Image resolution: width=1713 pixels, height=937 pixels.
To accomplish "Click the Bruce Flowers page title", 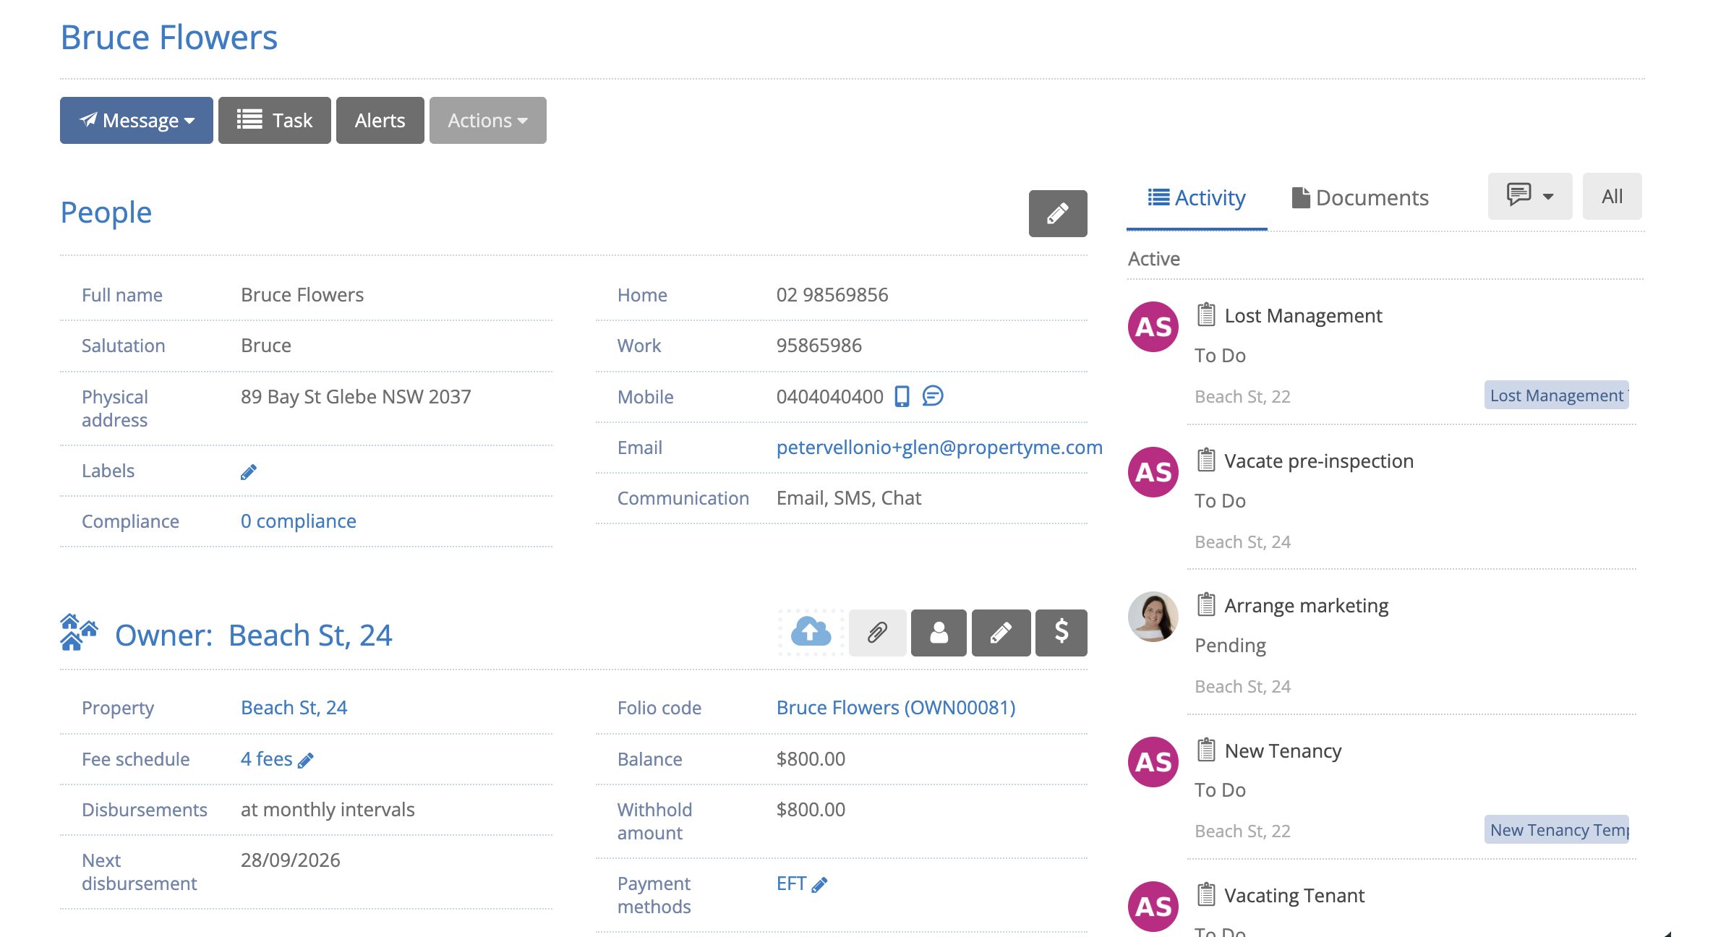I will click(x=168, y=38).
